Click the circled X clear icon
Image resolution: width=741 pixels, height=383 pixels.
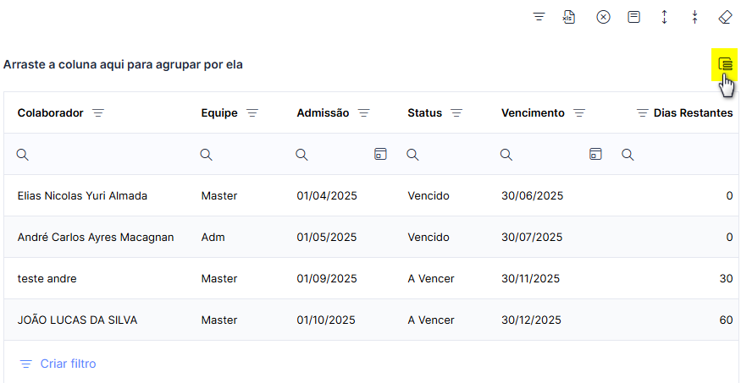(x=604, y=18)
